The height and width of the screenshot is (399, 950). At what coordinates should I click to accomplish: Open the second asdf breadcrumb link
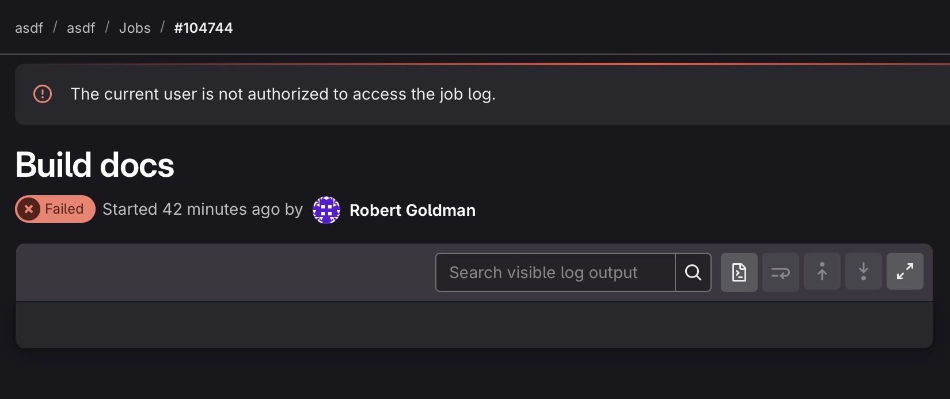pyautogui.click(x=81, y=28)
